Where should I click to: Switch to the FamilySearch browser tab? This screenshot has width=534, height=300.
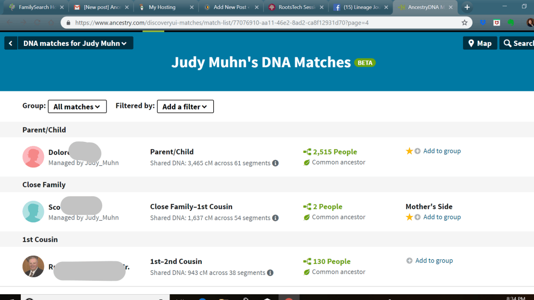(34, 7)
